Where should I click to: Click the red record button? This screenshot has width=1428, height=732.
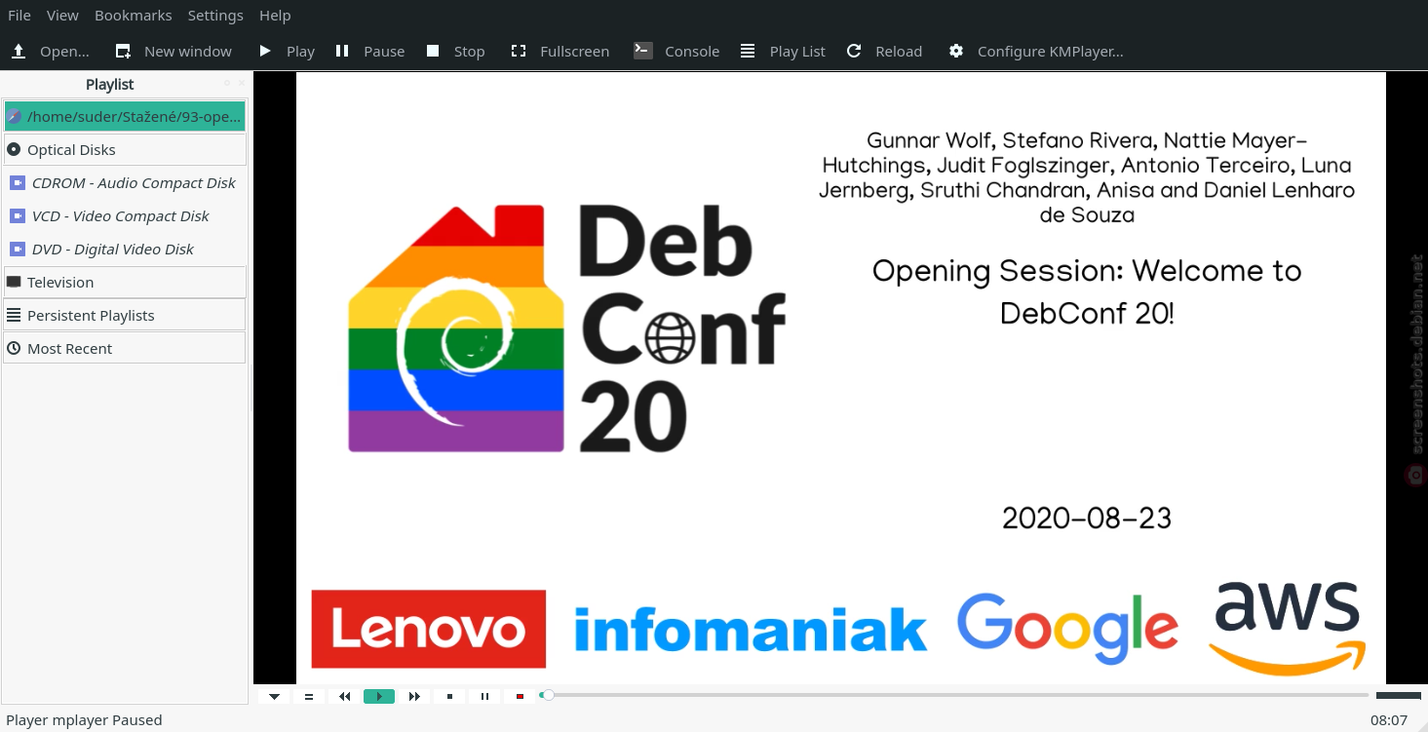[520, 697]
